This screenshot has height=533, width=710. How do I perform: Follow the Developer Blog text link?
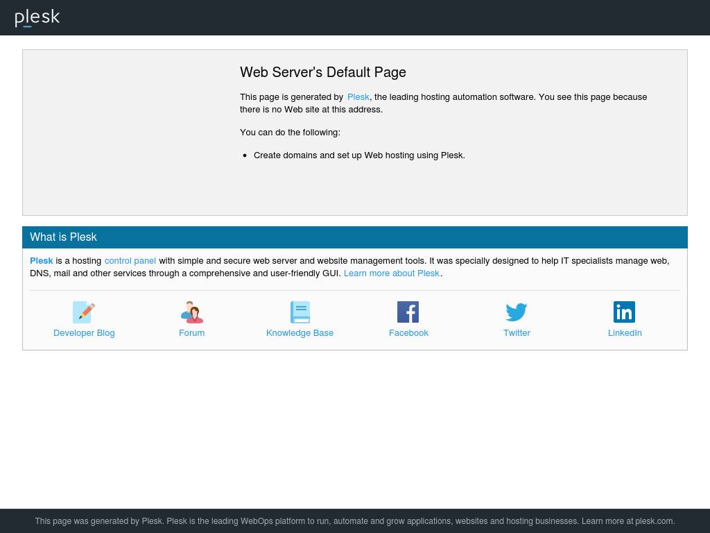click(x=84, y=333)
